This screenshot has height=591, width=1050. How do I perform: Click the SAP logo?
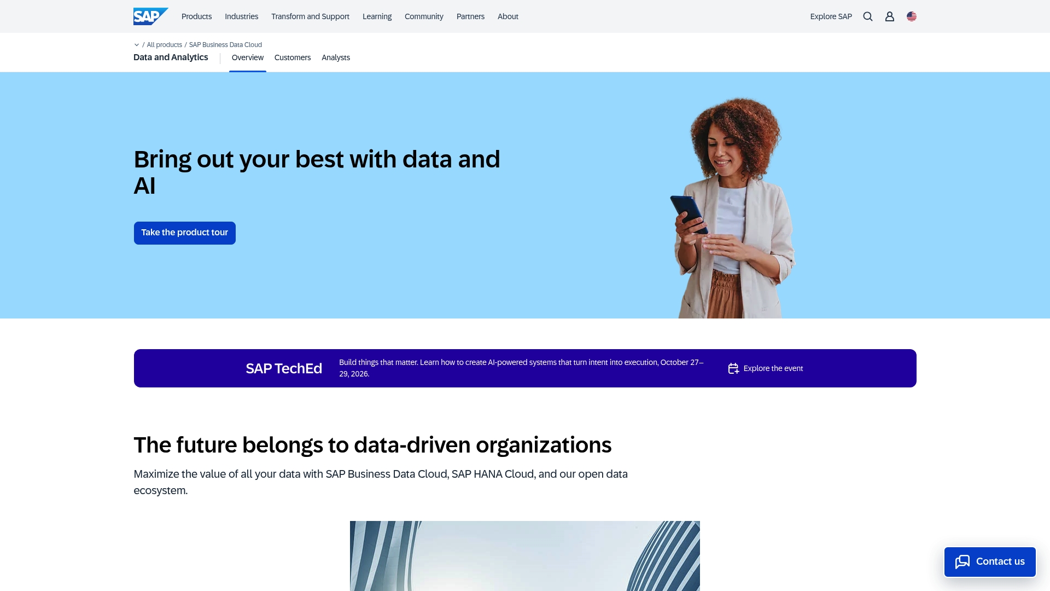pyautogui.click(x=150, y=16)
